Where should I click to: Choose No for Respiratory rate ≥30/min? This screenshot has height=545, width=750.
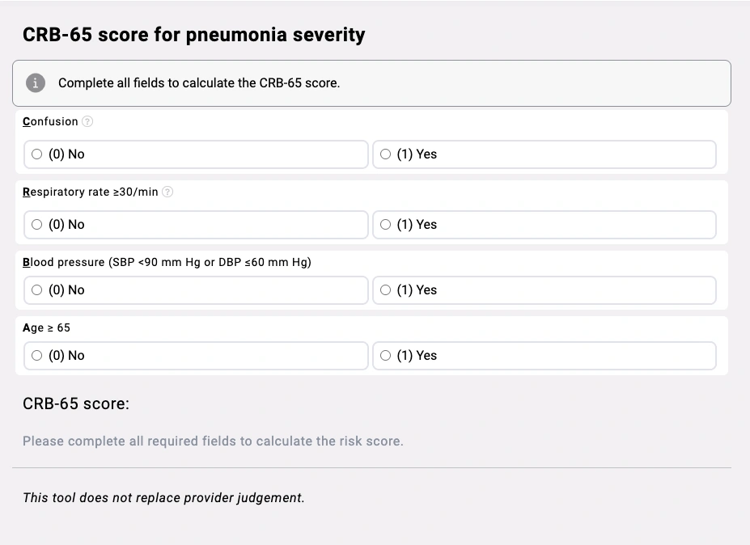pyautogui.click(x=37, y=225)
